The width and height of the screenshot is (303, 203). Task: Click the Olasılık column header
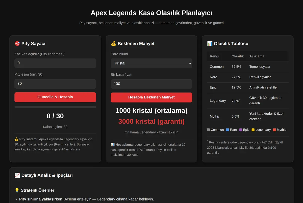[x=238, y=56]
